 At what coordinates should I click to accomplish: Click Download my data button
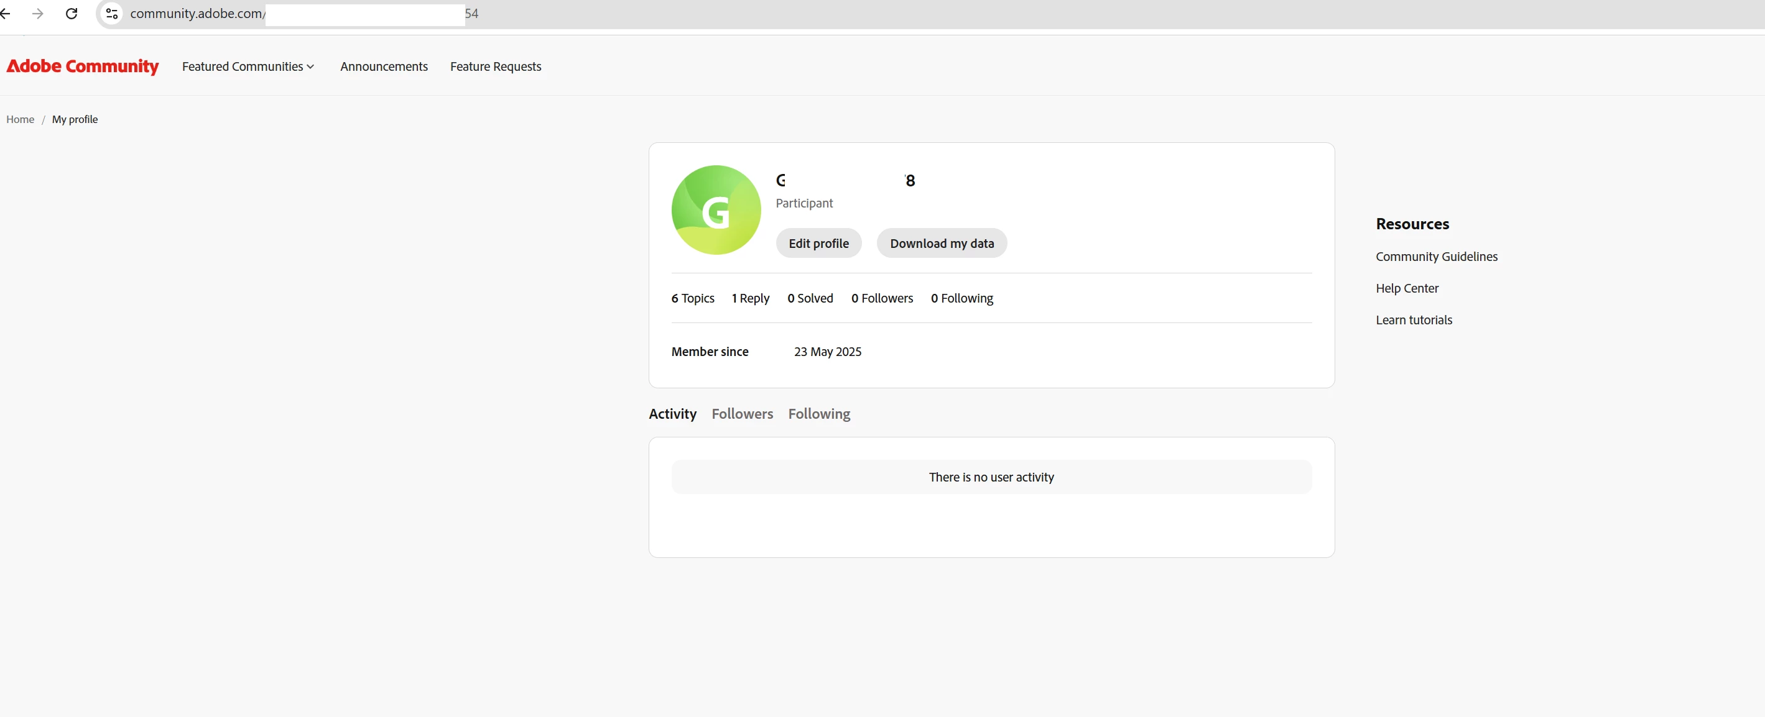[x=942, y=243]
